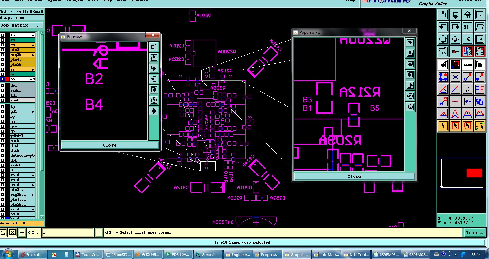This screenshot has height=259, width=489.
Task: Click top toolbar icon in Popview - 2
Action: click(x=154, y=47)
